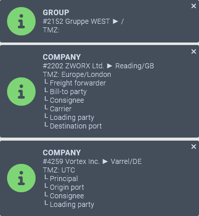This screenshot has width=199, height=216.
Task: Select Origin port role entry
Action: pyautogui.click(x=67, y=187)
